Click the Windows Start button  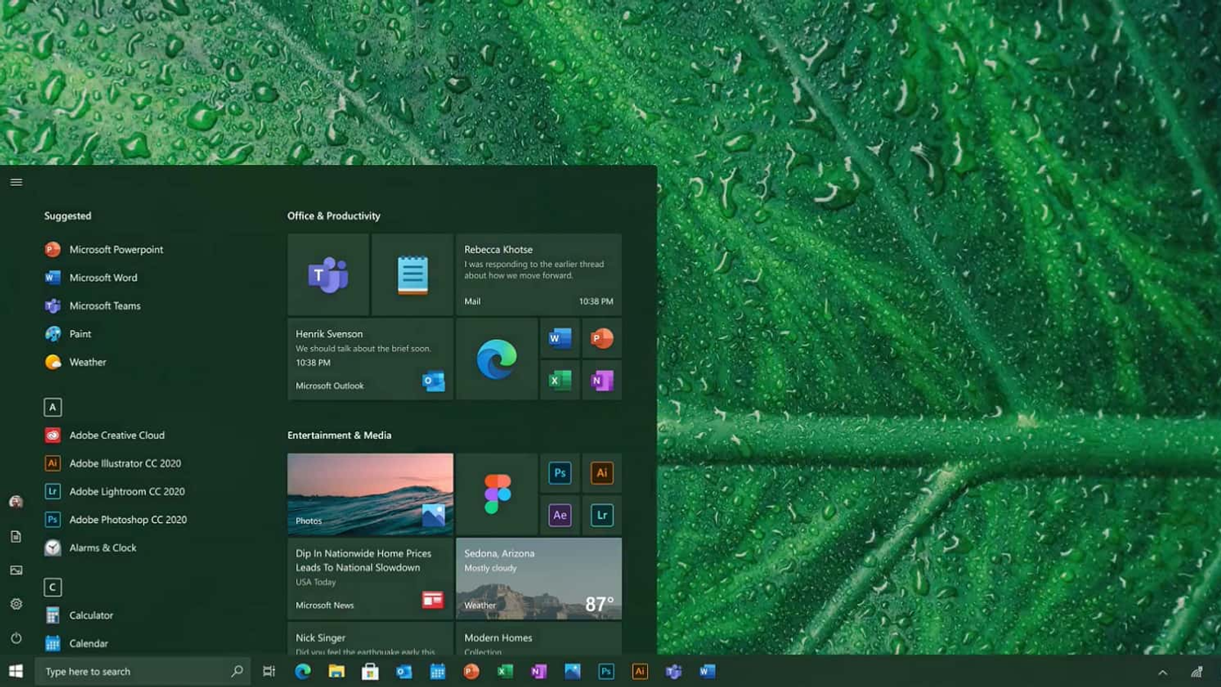tap(16, 671)
